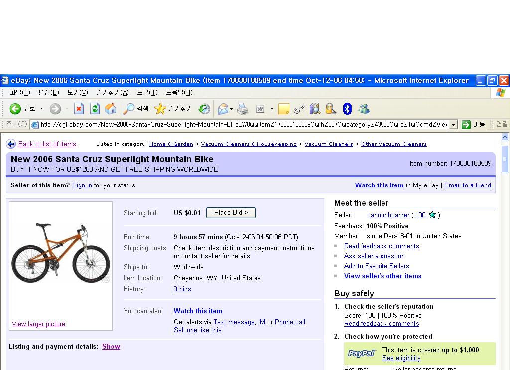Screen dimensions: 510x370
Task: Go to the Home page icon
Action: pyautogui.click(x=111, y=109)
